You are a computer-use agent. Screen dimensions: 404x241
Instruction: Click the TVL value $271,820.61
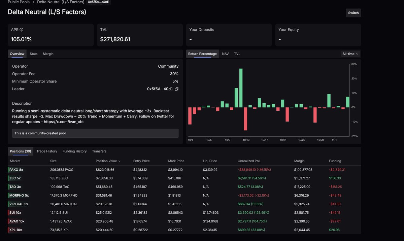(115, 39)
